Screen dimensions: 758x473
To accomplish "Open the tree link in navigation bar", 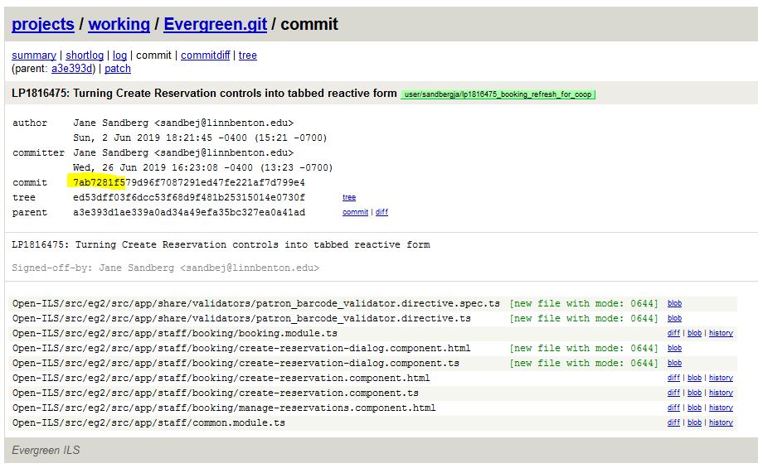I will coord(248,56).
